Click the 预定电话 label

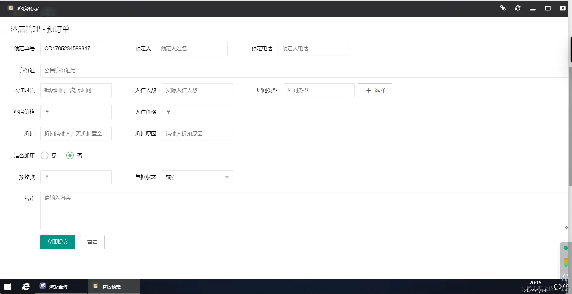pyautogui.click(x=262, y=49)
